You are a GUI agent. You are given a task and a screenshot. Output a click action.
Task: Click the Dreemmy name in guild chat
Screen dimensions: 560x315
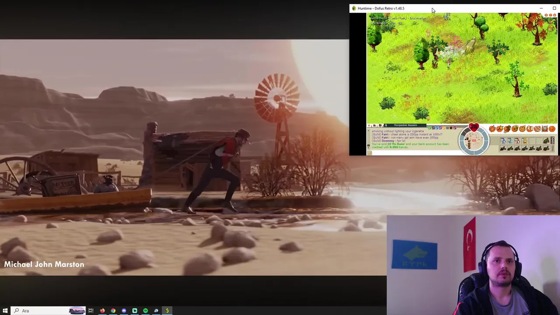pos(388,140)
